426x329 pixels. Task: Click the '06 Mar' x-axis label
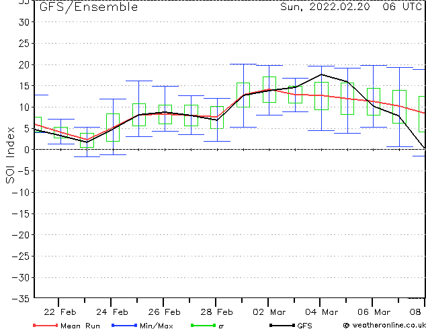(374, 312)
